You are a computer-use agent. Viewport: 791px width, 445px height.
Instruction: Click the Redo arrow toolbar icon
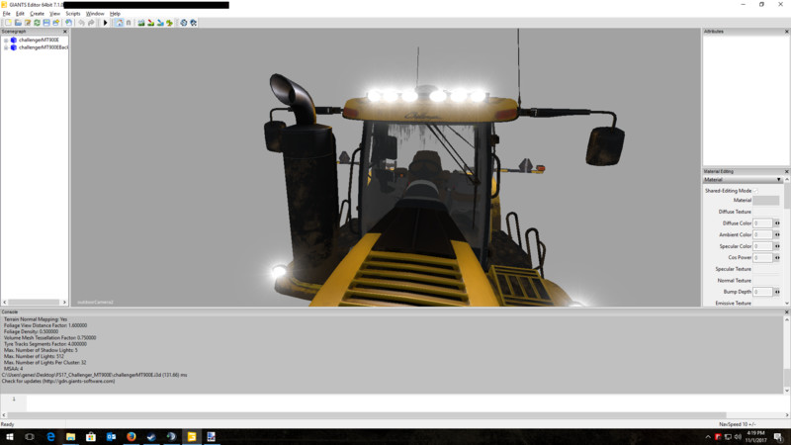pos(92,23)
